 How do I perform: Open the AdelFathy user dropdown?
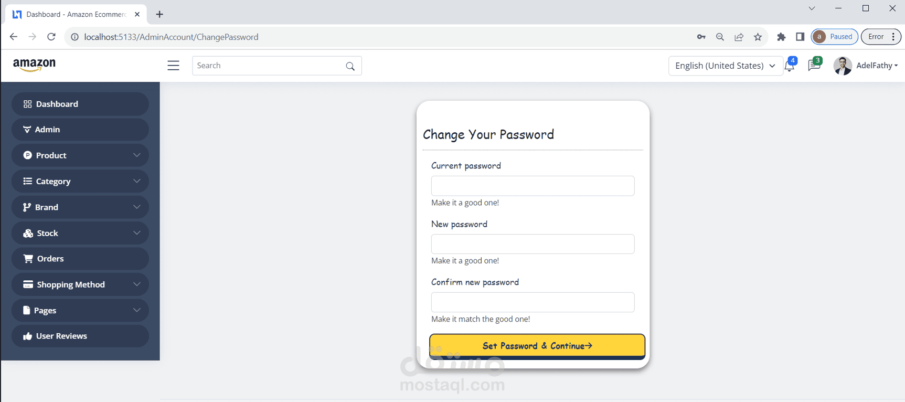click(866, 66)
